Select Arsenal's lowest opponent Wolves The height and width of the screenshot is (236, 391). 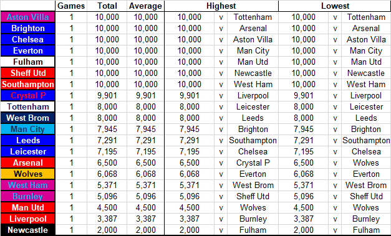coord(366,163)
